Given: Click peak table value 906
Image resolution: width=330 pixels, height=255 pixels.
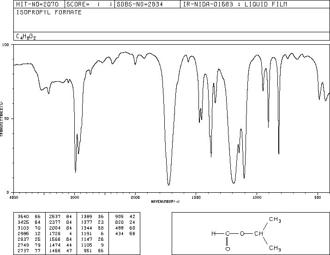Looking at the screenshot, I should [120, 217].
